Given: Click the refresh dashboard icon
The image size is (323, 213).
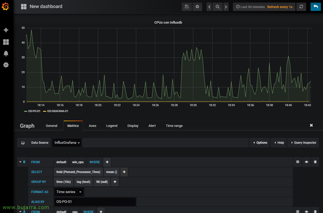Looking at the screenshot, I should tap(301, 7).
